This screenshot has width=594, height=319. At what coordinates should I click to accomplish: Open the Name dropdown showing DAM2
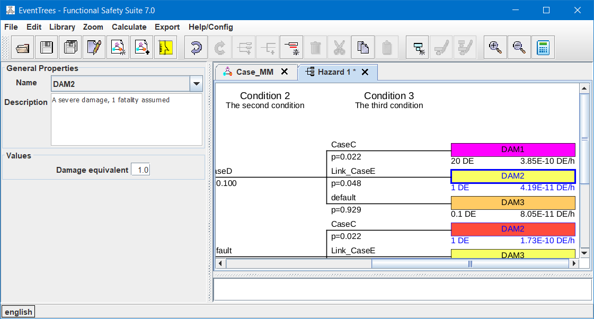tap(197, 84)
